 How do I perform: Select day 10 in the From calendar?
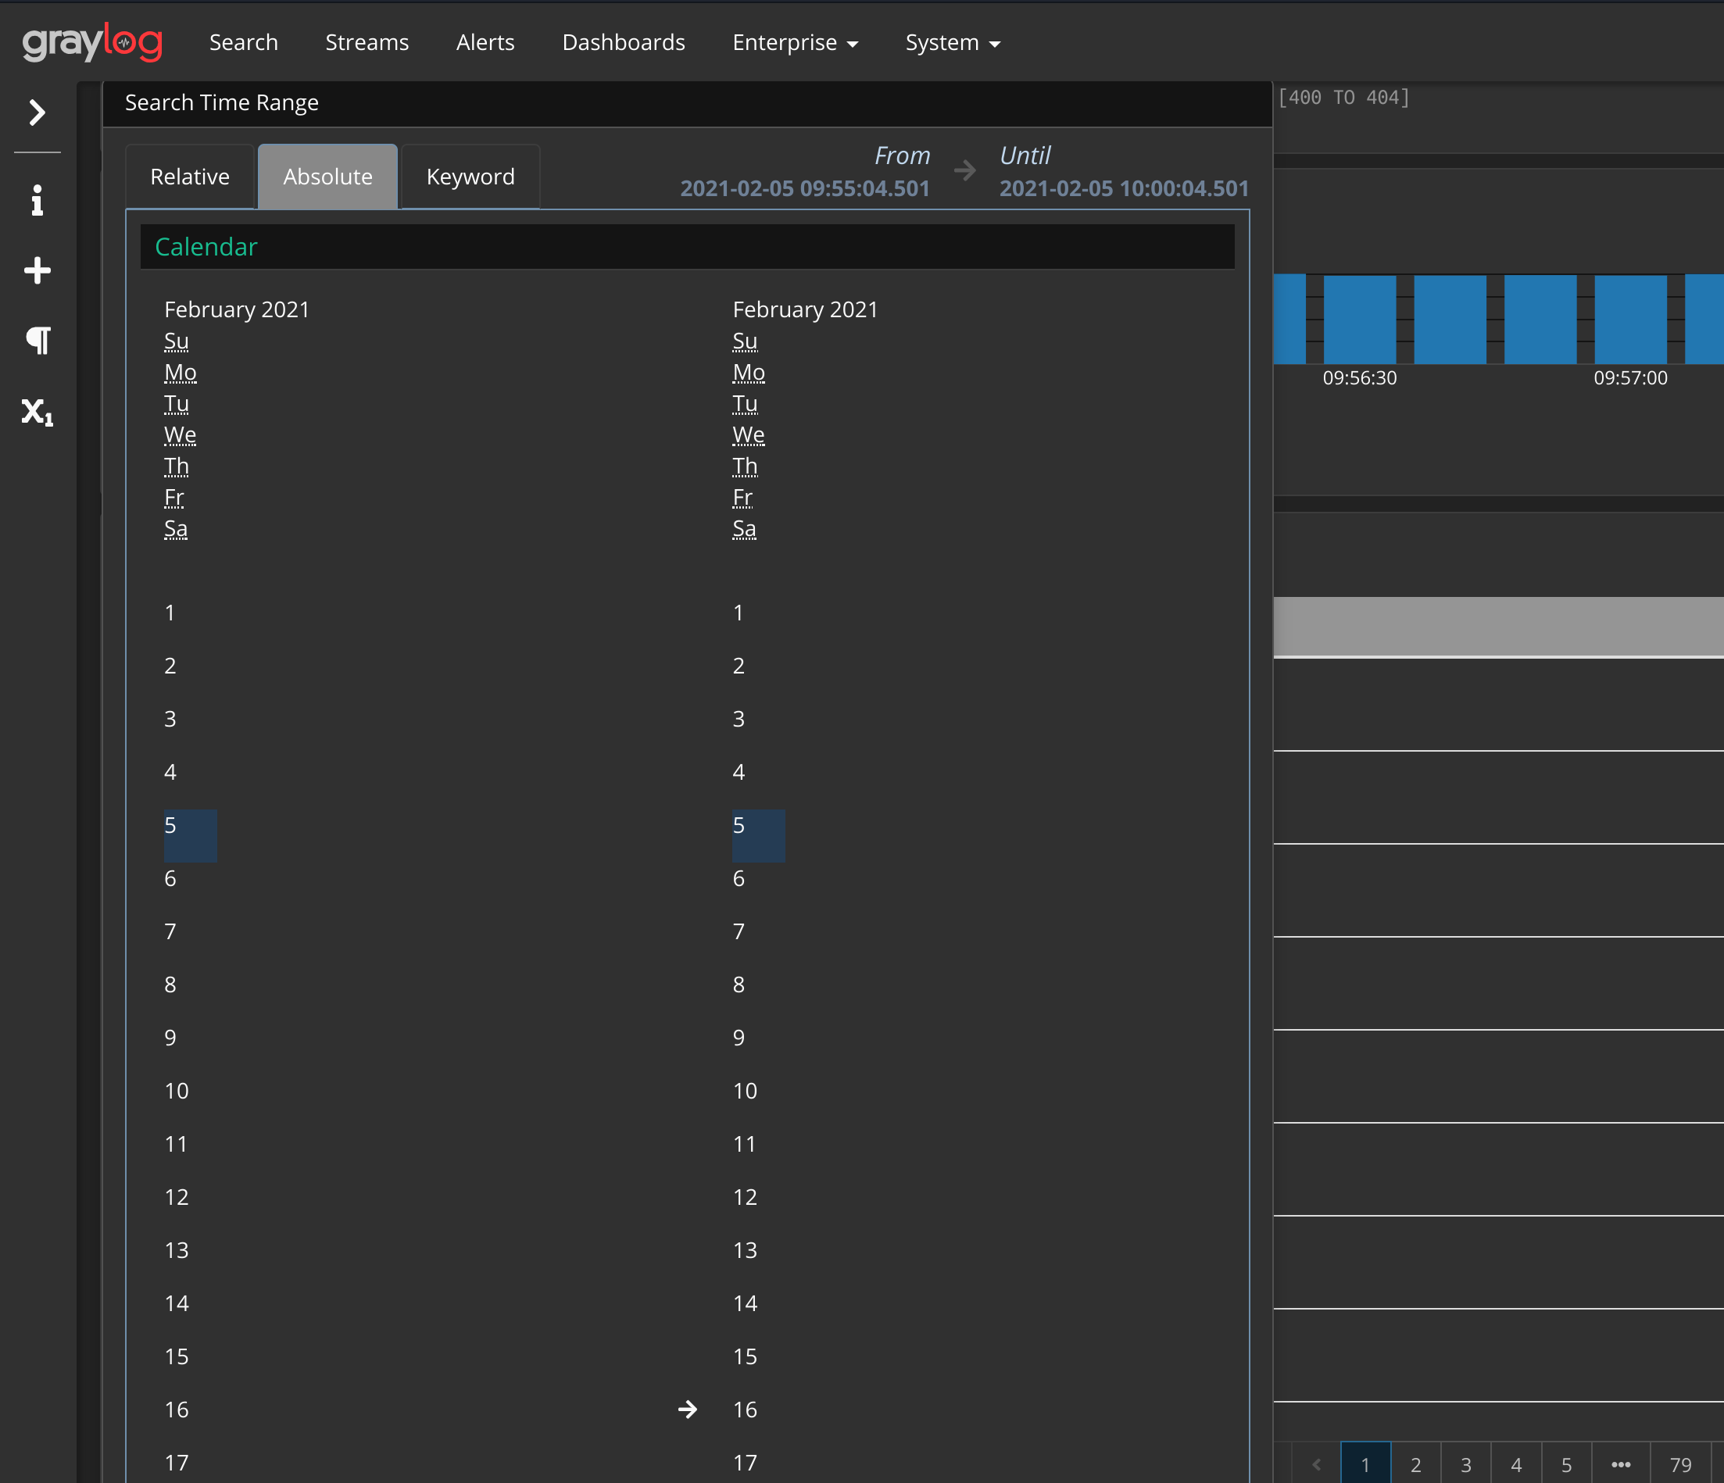pos(177,1091)
